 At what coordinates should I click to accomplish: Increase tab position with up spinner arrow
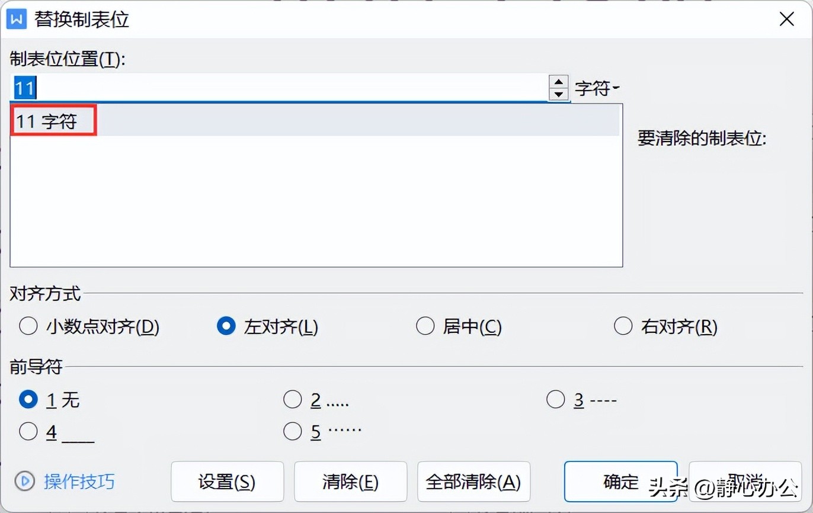pos(558,82)
